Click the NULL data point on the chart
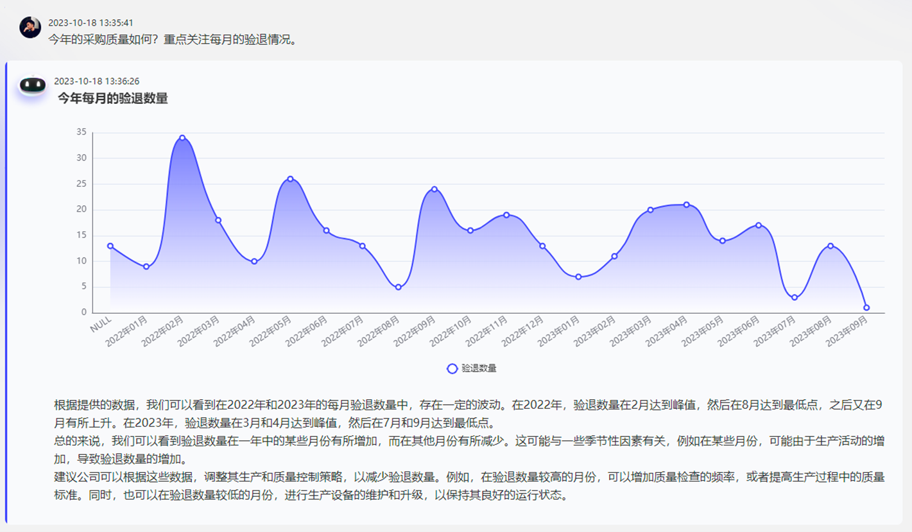 point(110,246)
